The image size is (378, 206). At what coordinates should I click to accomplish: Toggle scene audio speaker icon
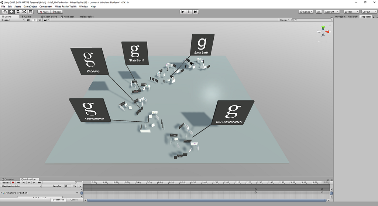click(40, 20)
